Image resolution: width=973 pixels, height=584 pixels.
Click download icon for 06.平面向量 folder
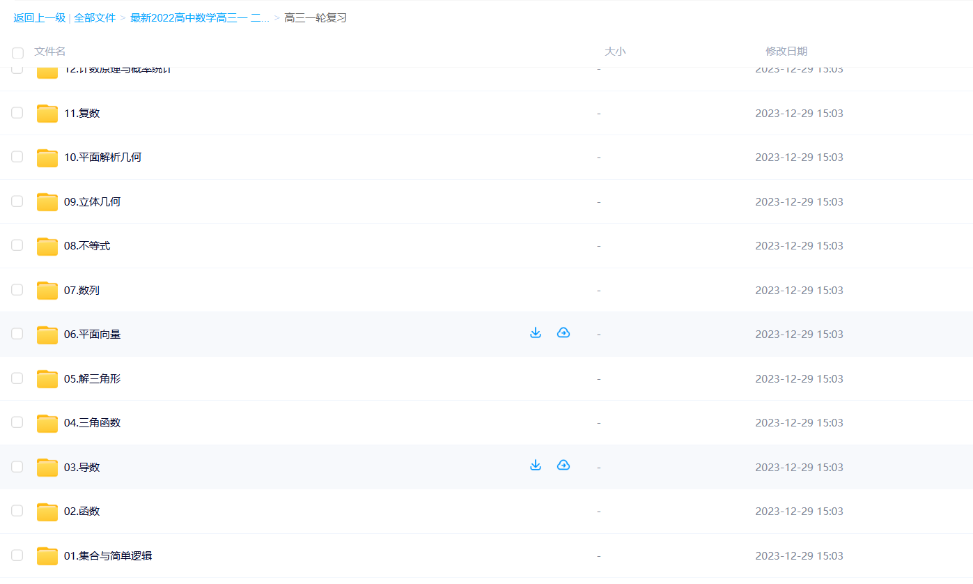[x=535, y=333]
